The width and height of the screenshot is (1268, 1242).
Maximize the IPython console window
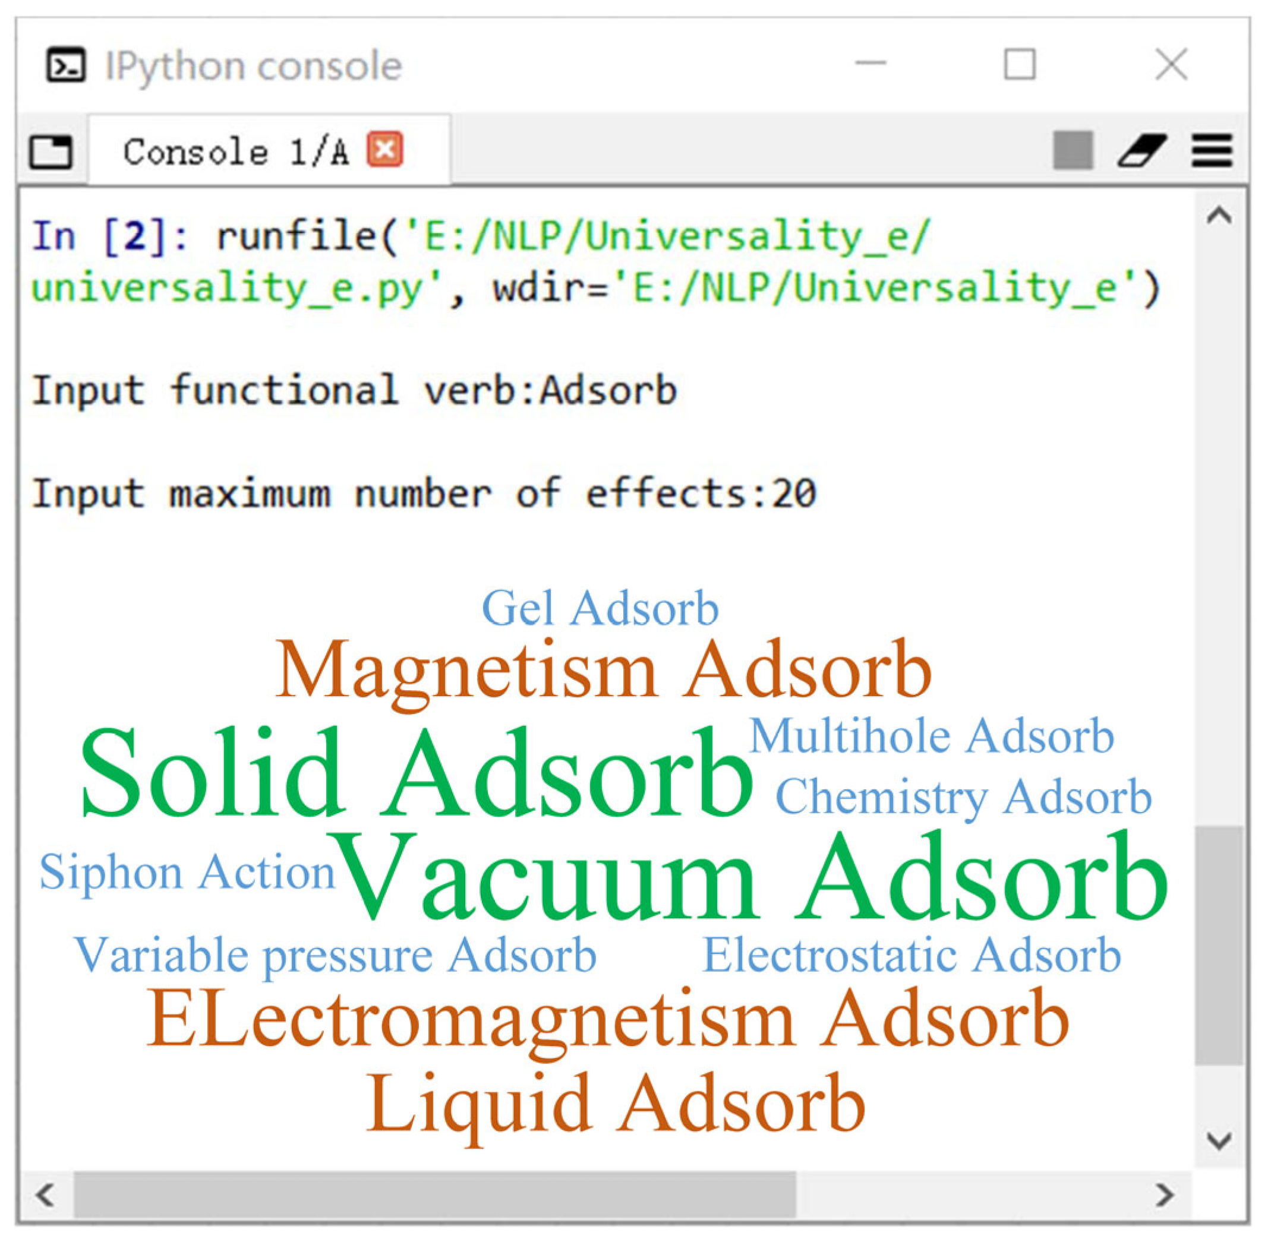pos(1020,65)
